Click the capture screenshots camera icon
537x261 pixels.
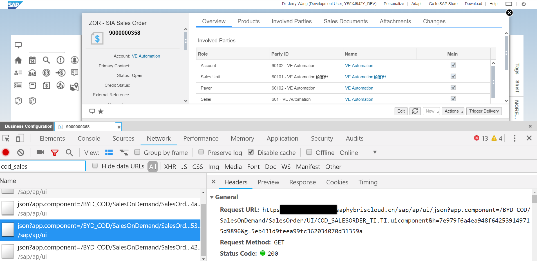(x=40, y=152)
